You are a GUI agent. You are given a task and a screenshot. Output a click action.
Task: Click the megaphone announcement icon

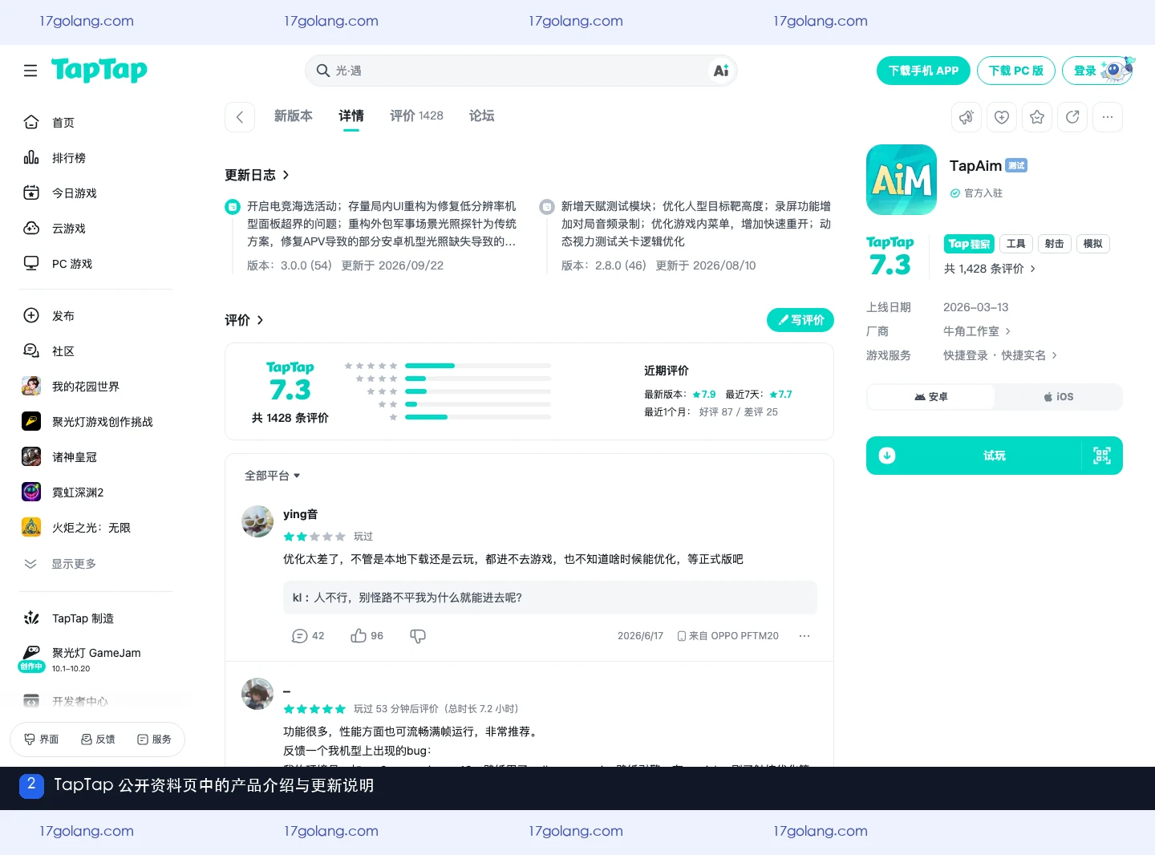[967, 117]
